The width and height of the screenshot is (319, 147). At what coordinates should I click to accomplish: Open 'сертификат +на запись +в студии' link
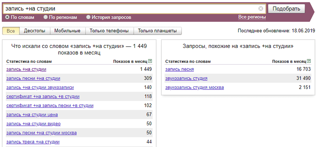(43, 97)
